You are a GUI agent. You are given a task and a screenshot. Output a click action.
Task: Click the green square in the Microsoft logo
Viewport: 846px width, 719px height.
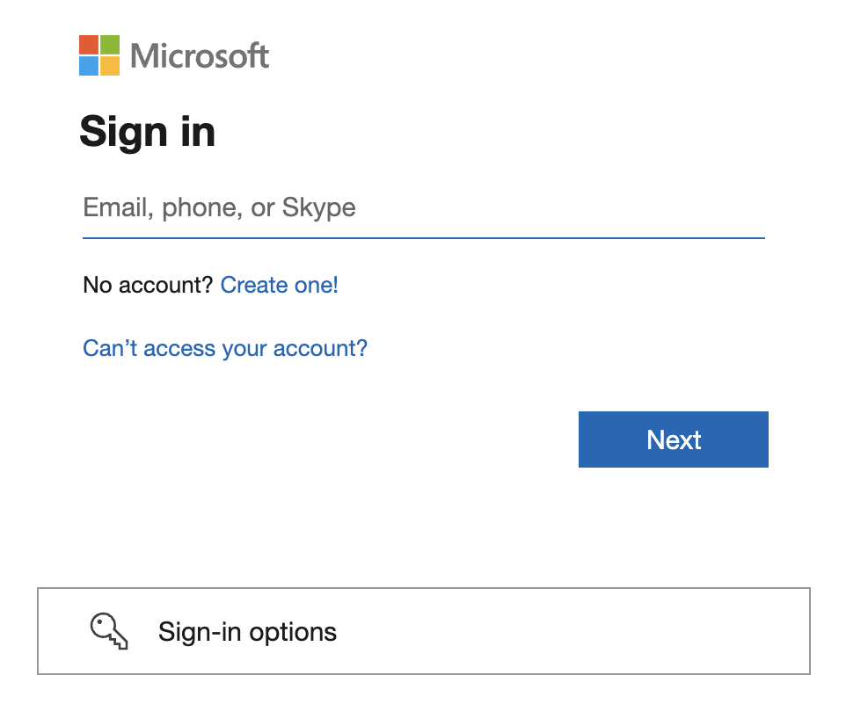point(109,45)
